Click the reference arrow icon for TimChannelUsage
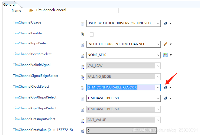The image size is (200, 135). [166, 23]
